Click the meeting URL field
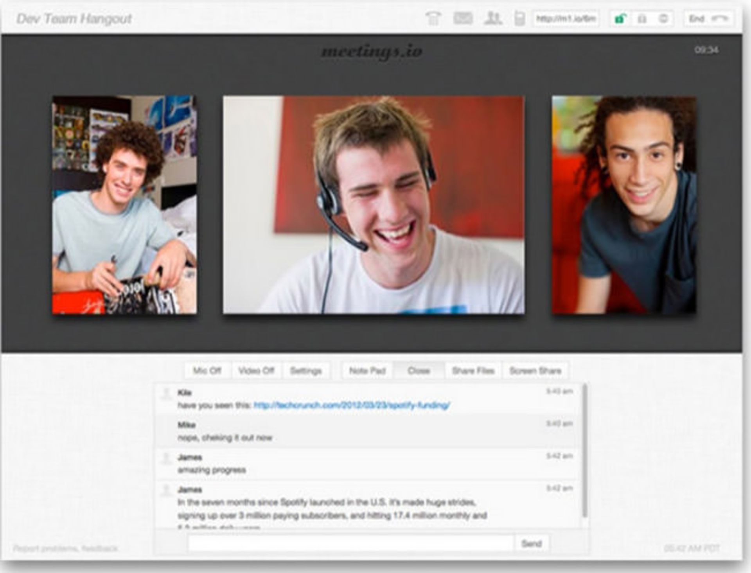 (566, 18)
